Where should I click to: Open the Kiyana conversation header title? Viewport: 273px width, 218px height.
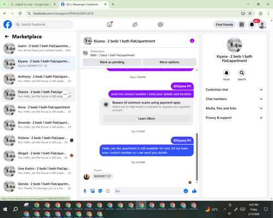point(124,41)
